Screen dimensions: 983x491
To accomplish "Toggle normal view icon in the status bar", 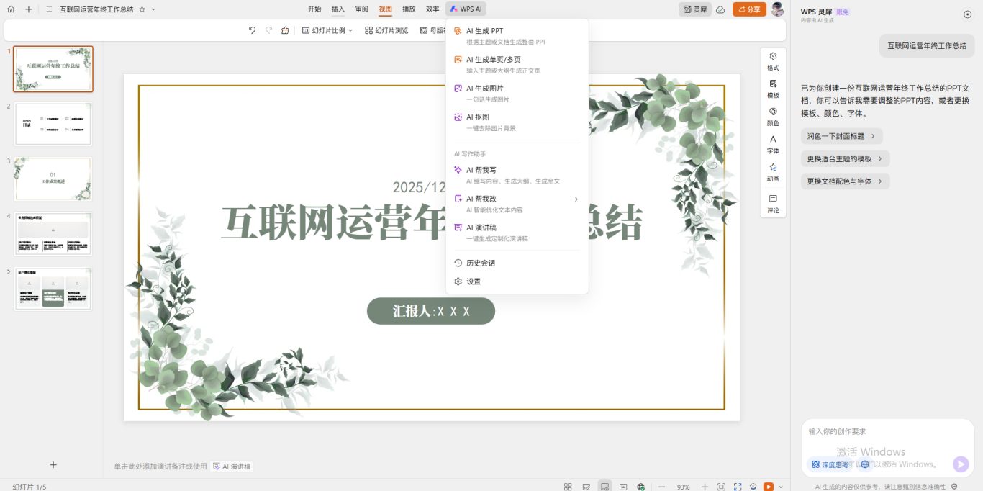I will tap(605, 487).
